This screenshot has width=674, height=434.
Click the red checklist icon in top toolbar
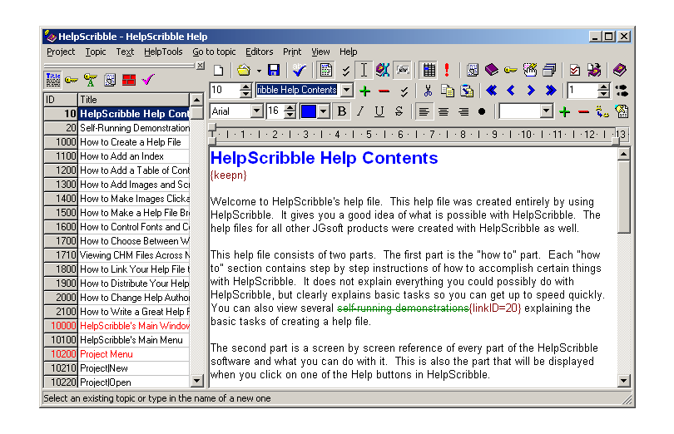coord(575,70)
